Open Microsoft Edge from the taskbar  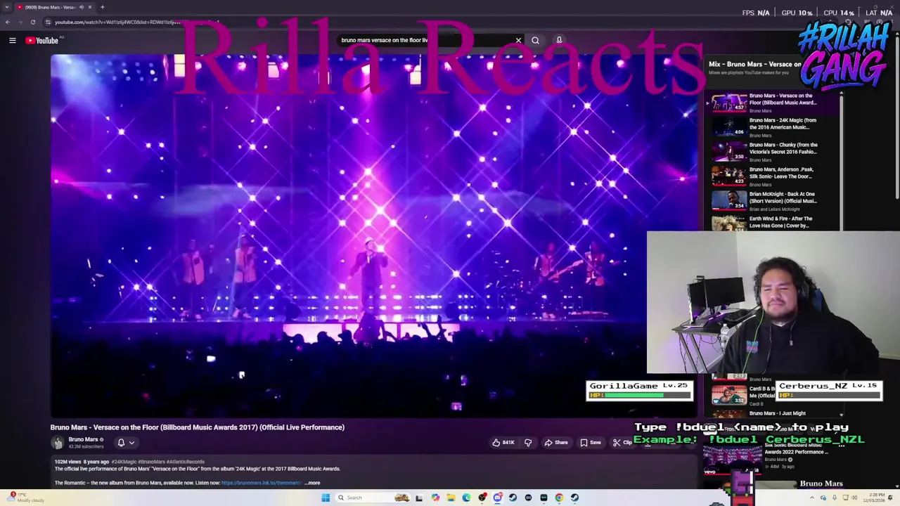467,498
